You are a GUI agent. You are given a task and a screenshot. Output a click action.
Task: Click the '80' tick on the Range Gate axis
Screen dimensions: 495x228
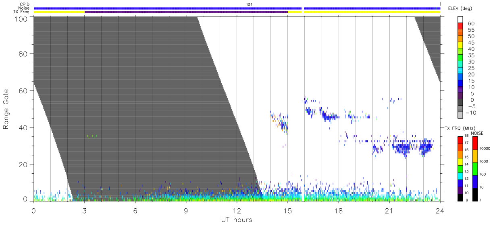[23, 54]
